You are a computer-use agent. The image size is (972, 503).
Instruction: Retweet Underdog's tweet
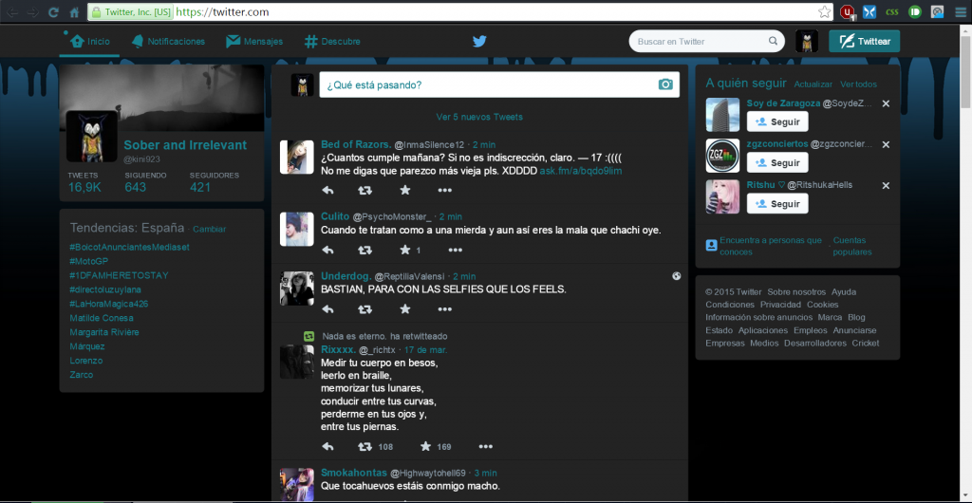365,309
